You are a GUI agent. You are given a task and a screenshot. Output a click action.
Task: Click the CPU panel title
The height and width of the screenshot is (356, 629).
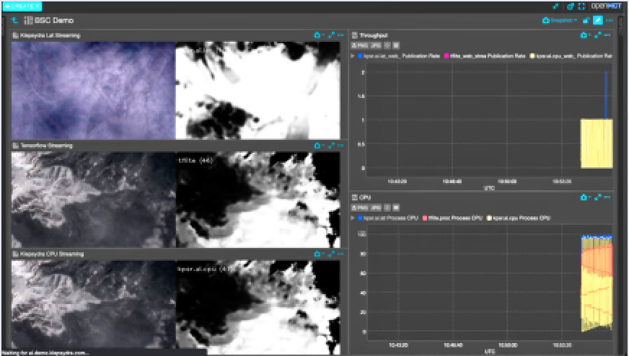coord(365,197)
